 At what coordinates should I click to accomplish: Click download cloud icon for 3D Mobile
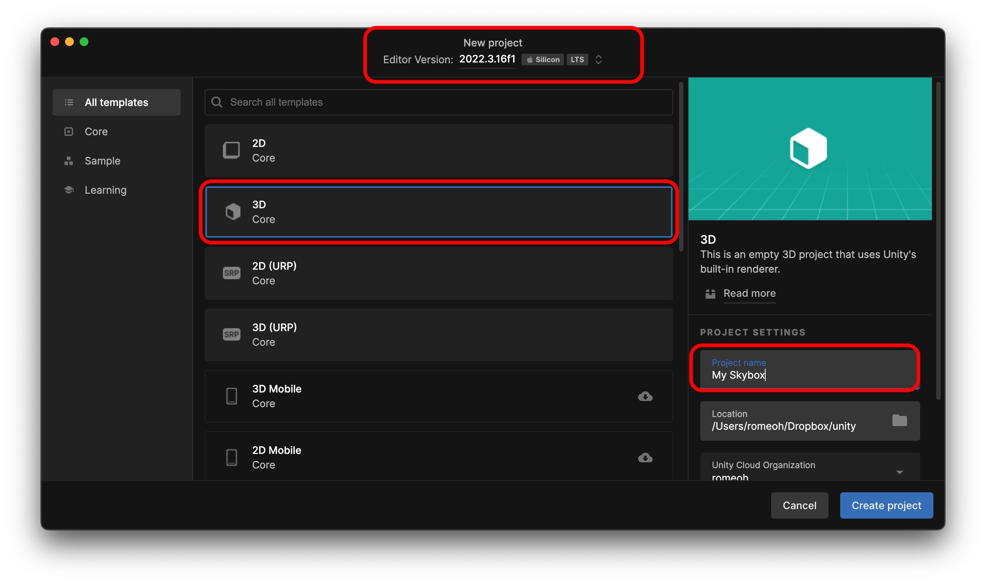click(645, 396)
